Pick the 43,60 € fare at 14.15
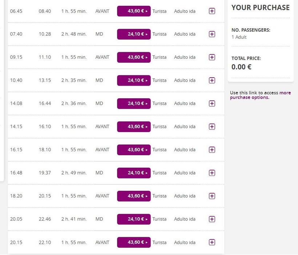This screenshot has height=255, width=298. (134, 127)
